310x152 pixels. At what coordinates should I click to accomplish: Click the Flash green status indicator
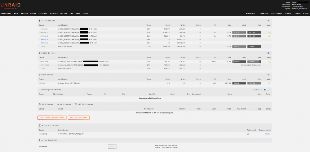point(40,83)
